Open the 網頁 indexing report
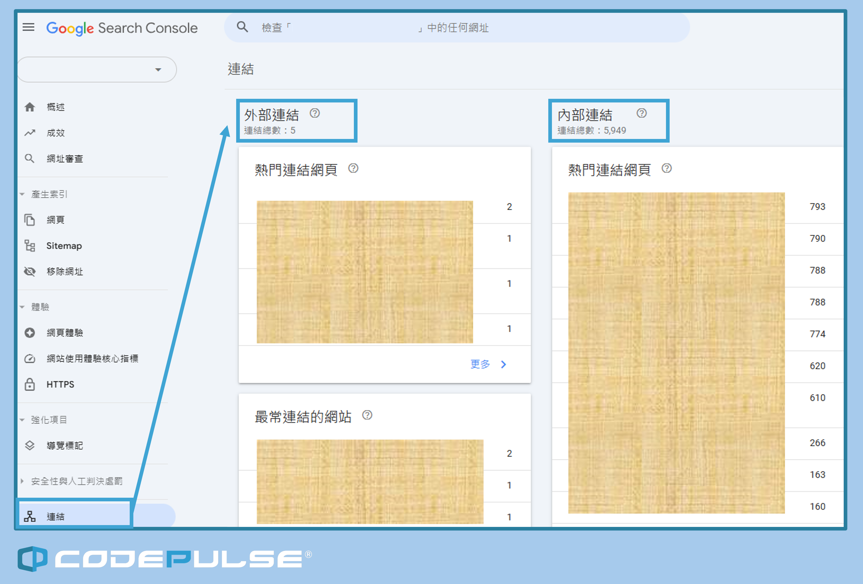Image resolution: width=863 pixels, height=584 pixels. (56, 220)
